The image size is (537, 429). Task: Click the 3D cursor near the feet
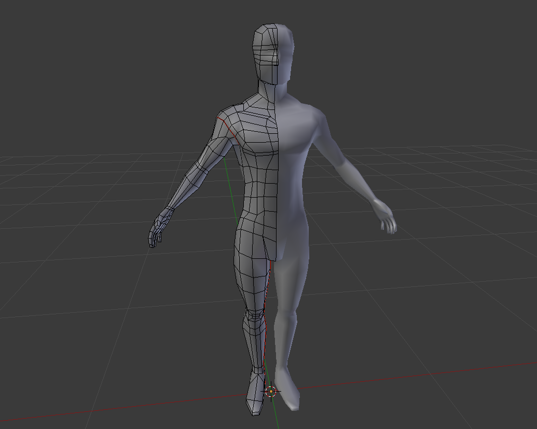click(271, 391)
